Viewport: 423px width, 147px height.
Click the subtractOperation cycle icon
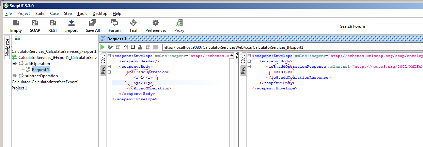point(21,76)
